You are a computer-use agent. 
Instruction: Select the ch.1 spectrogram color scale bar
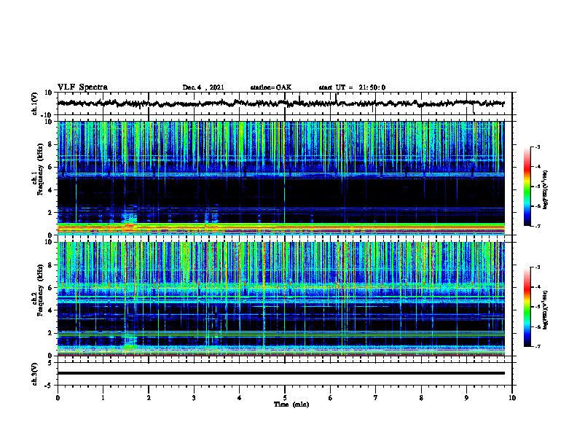pos(527,187)
